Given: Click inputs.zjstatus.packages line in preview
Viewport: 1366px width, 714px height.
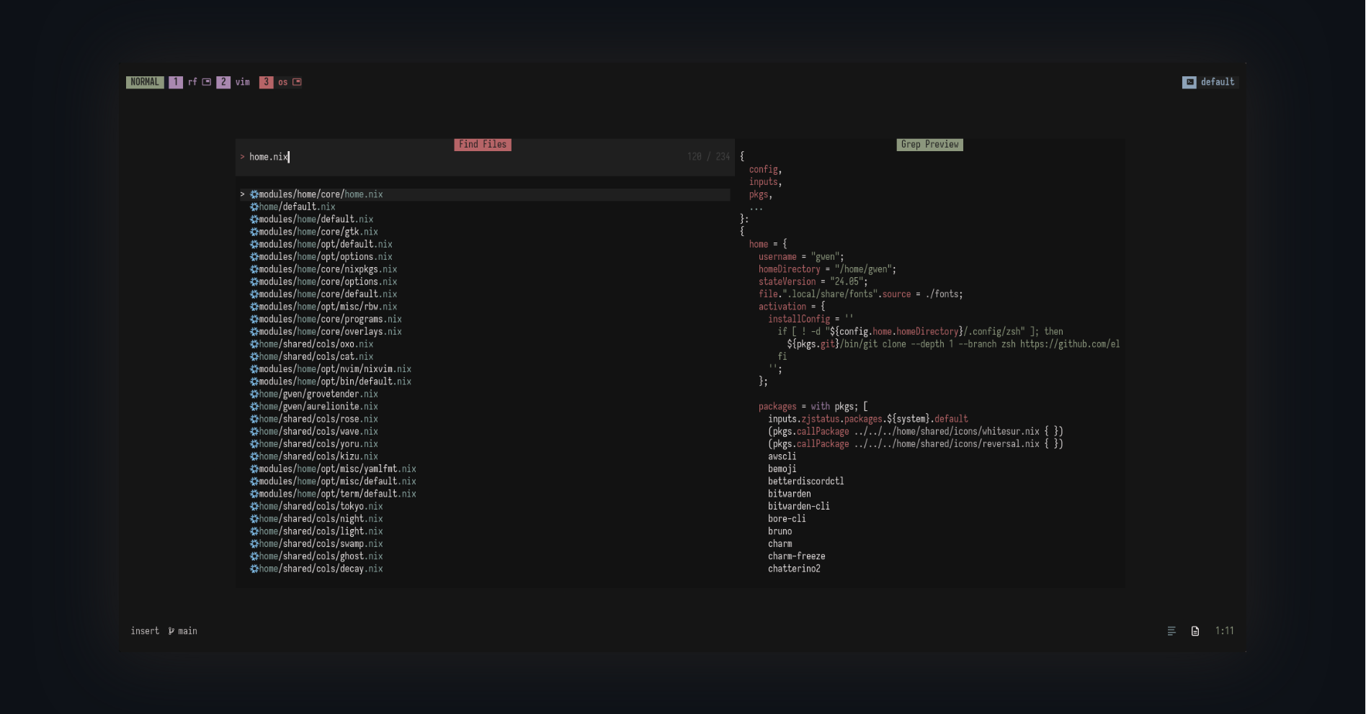Looking at the screenshot, I should 867,419.
